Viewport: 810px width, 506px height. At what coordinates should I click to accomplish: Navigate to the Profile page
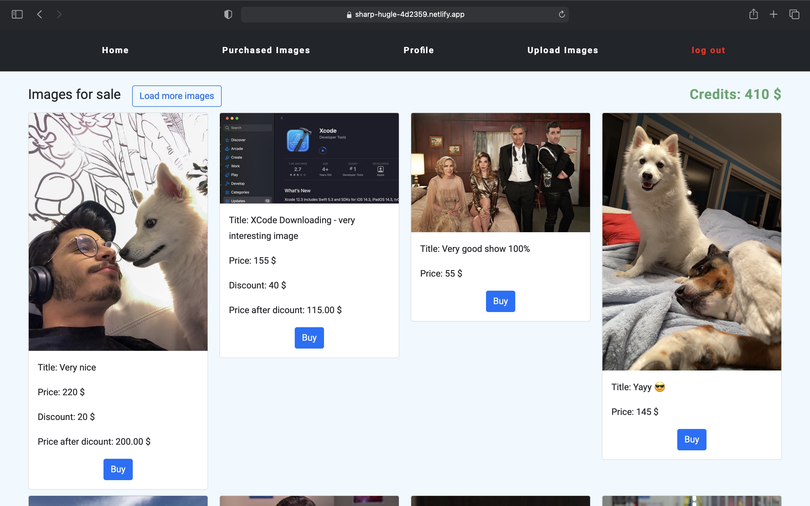click(x=418, y=50)
